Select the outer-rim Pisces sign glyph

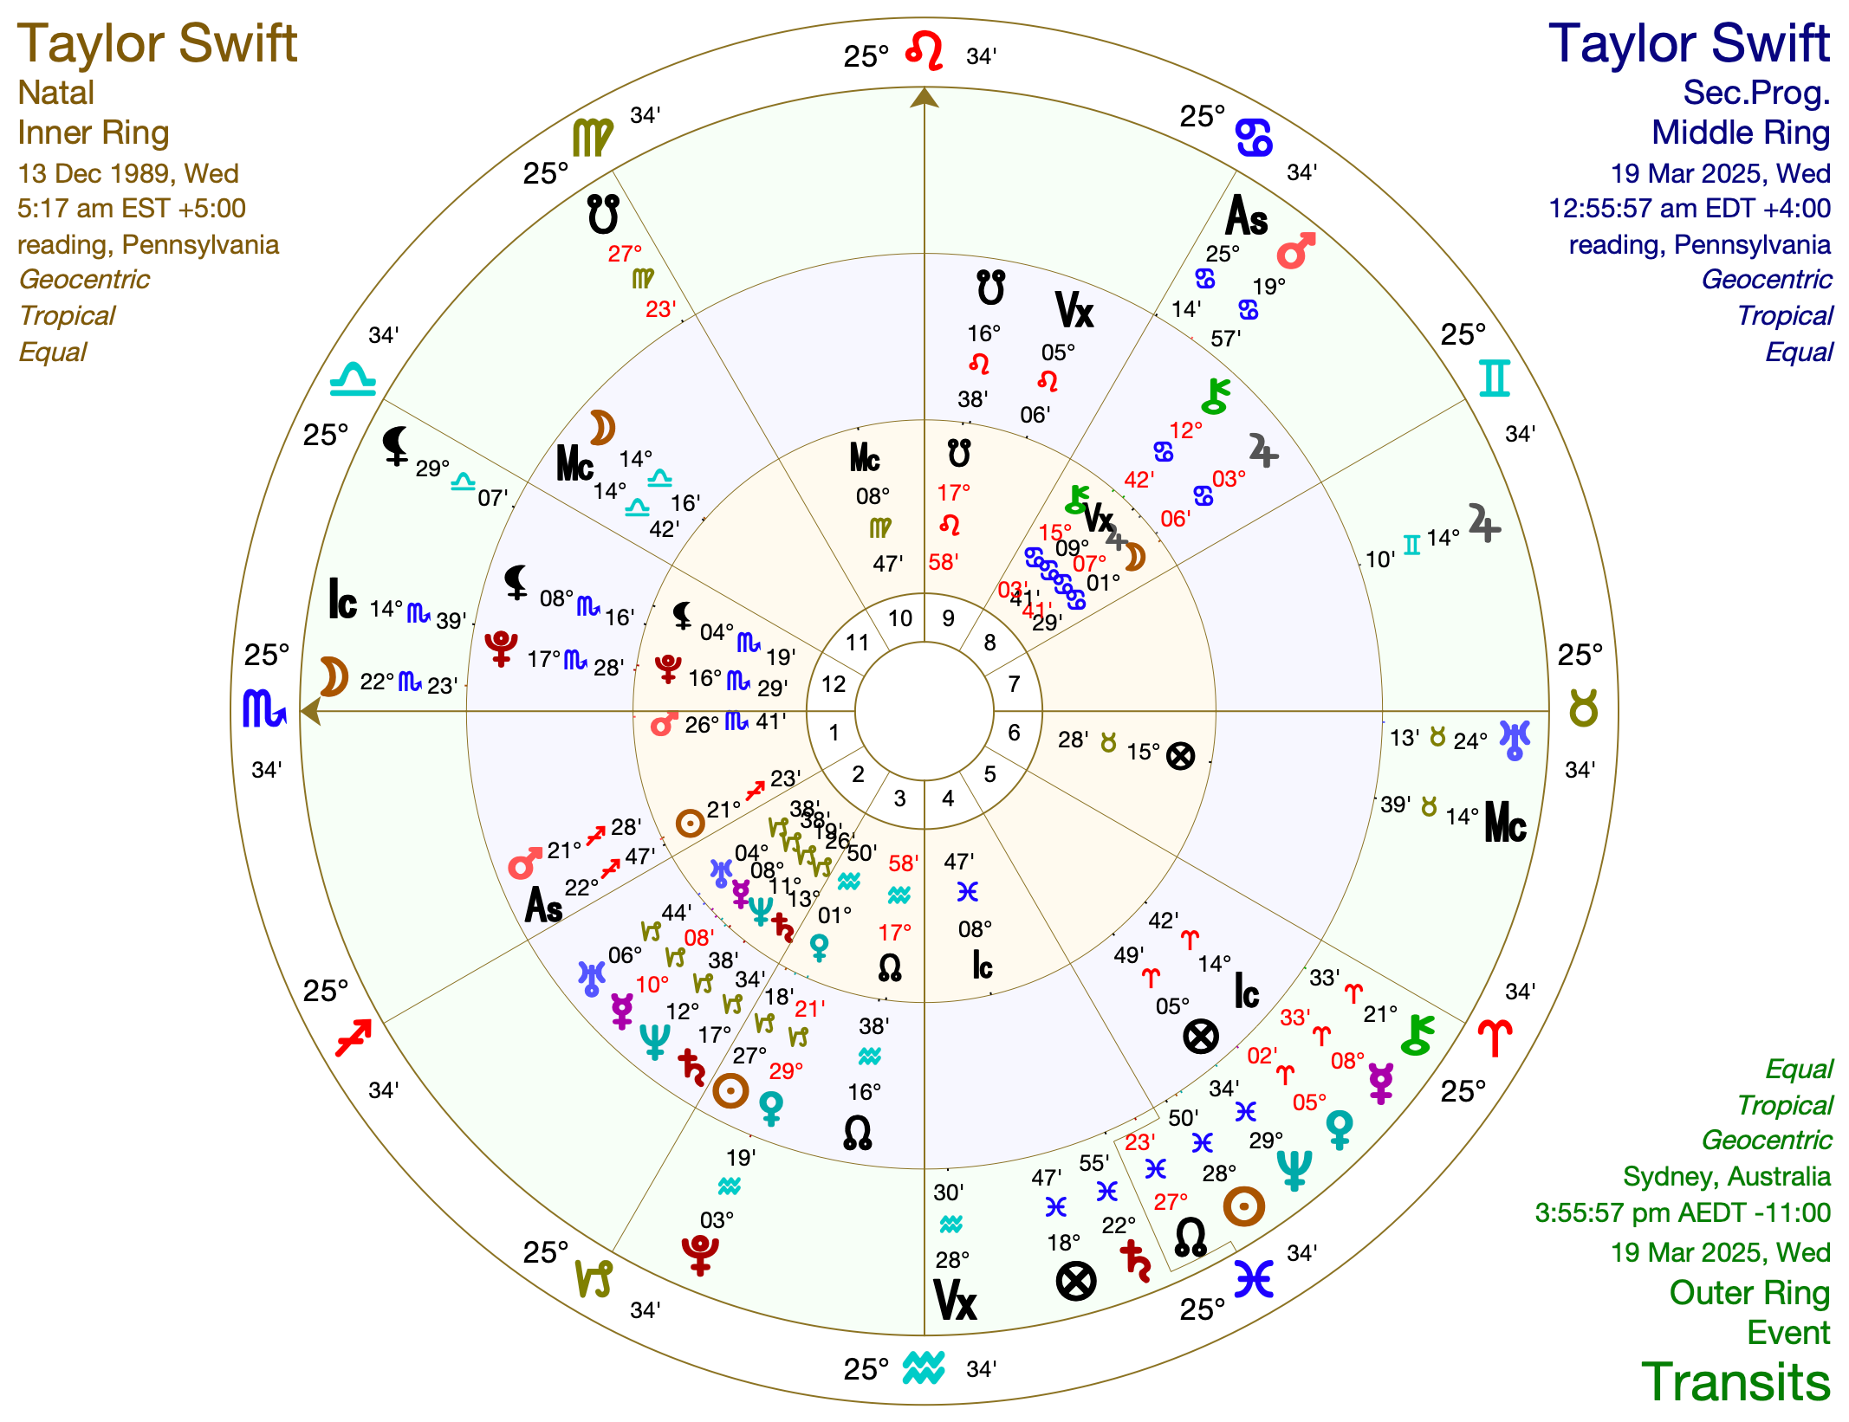pos(1253,1278)
